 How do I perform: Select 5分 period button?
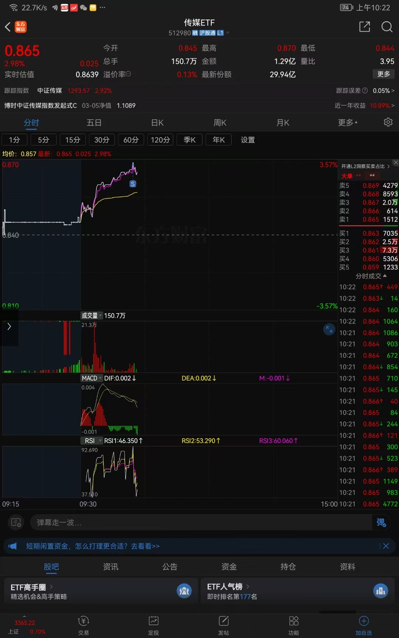click(x=44, y=140)
